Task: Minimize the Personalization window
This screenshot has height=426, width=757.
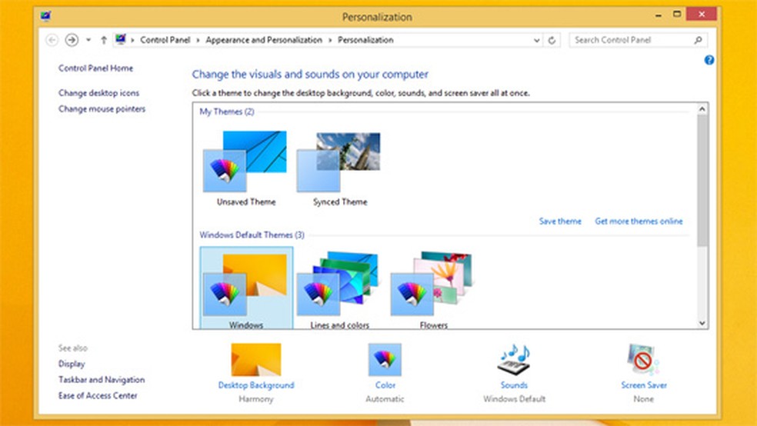Action: coord(658,15)
